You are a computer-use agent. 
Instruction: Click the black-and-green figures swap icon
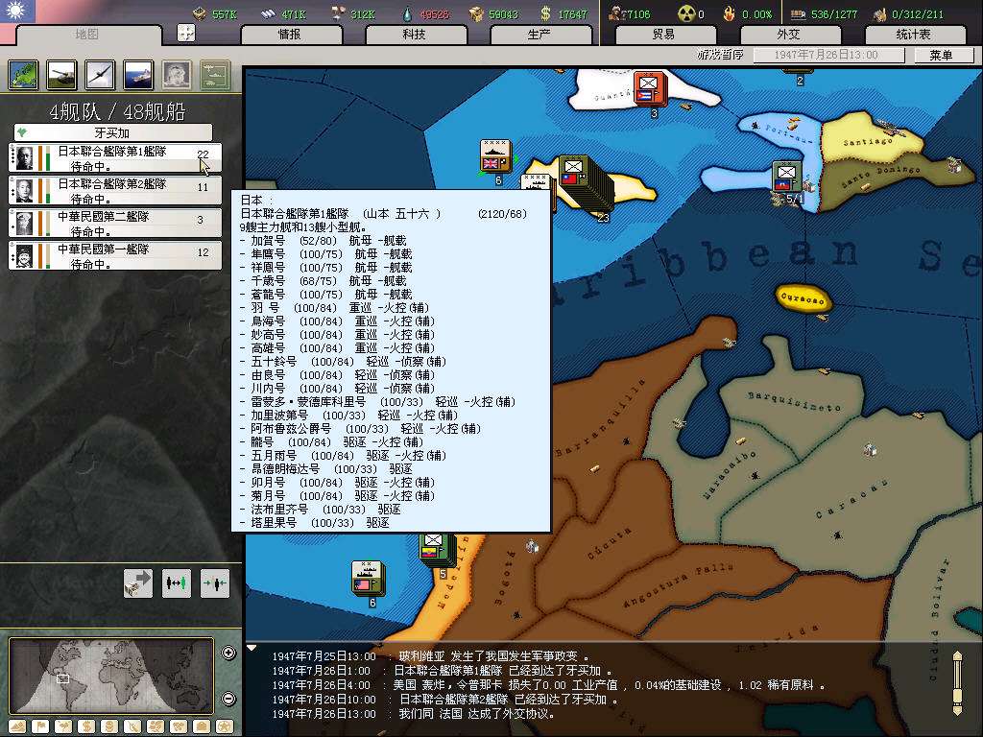[x=176, y=582]
